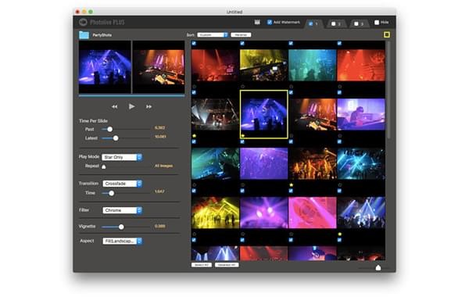Star the cyan laser photo in third row
The height and width of the screenshot is (297, 469).
pos(340,184)
